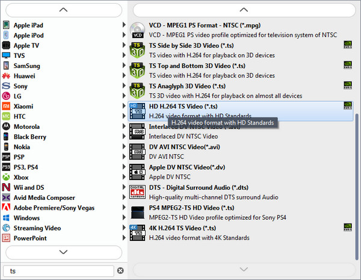Click the Xbox icon in device list
This screenshot has width=361, height=280.
point(6,178)
